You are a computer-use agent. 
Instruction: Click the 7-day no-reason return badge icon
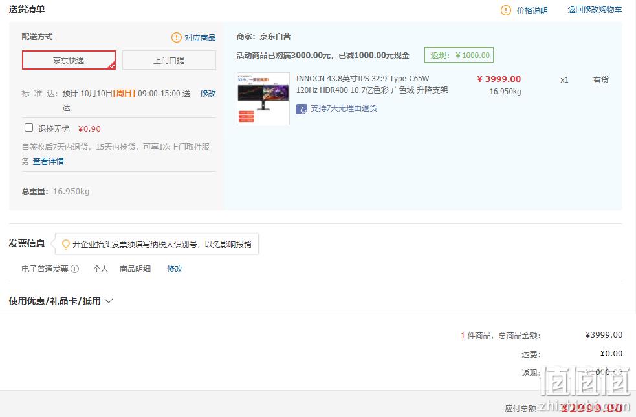302,109
